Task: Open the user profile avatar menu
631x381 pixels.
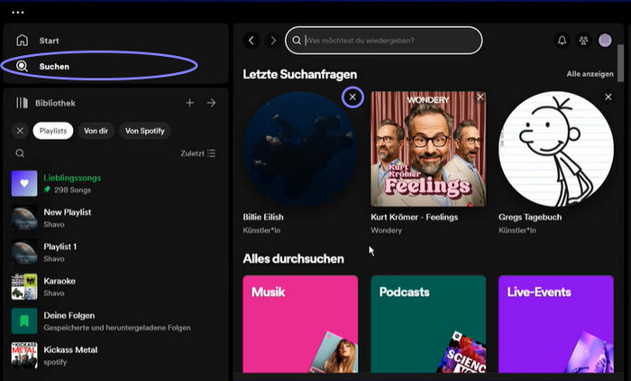Action: 605,41
